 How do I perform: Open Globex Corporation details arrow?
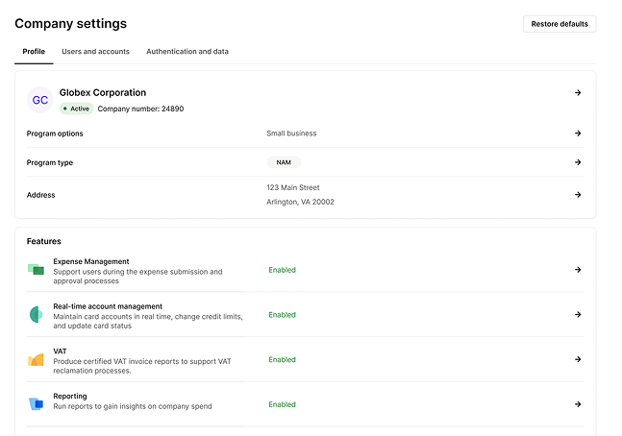point(578,93)
